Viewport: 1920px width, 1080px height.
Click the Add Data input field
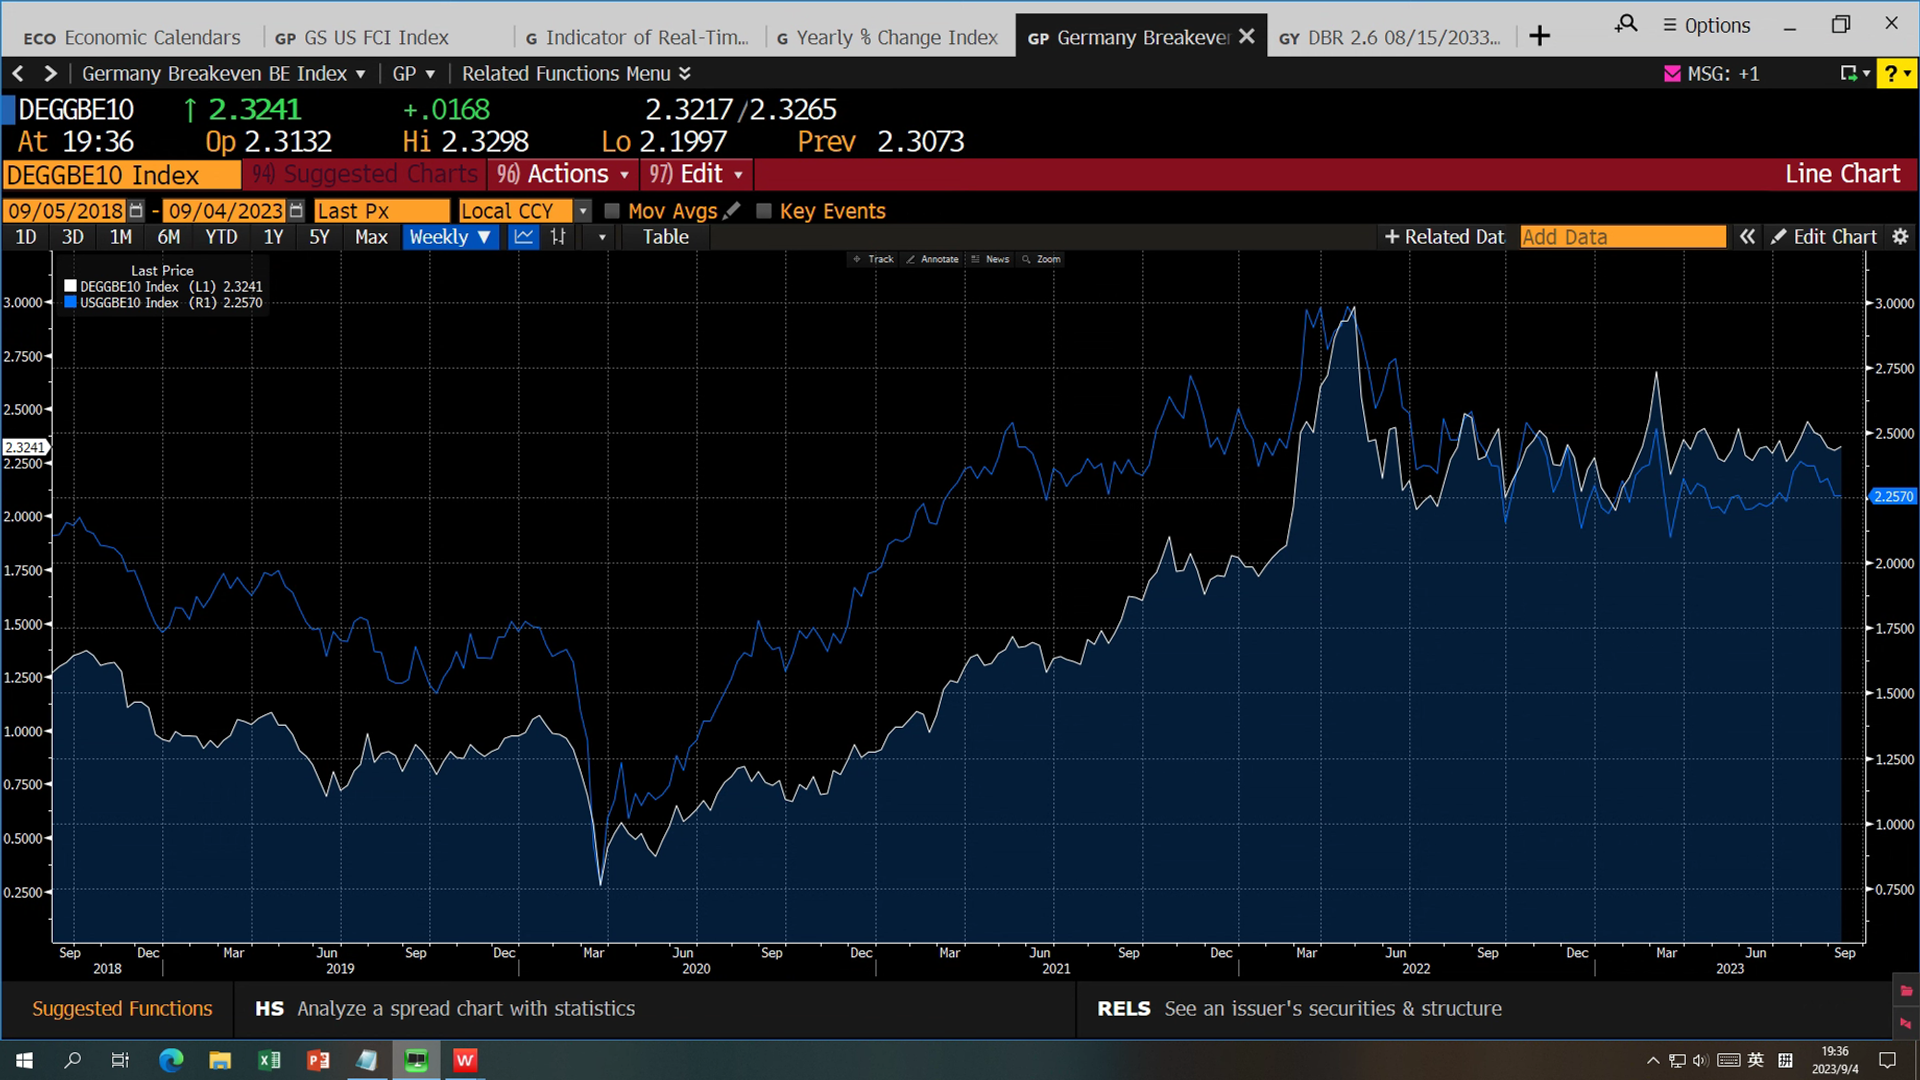click(x=1622, y=237)
